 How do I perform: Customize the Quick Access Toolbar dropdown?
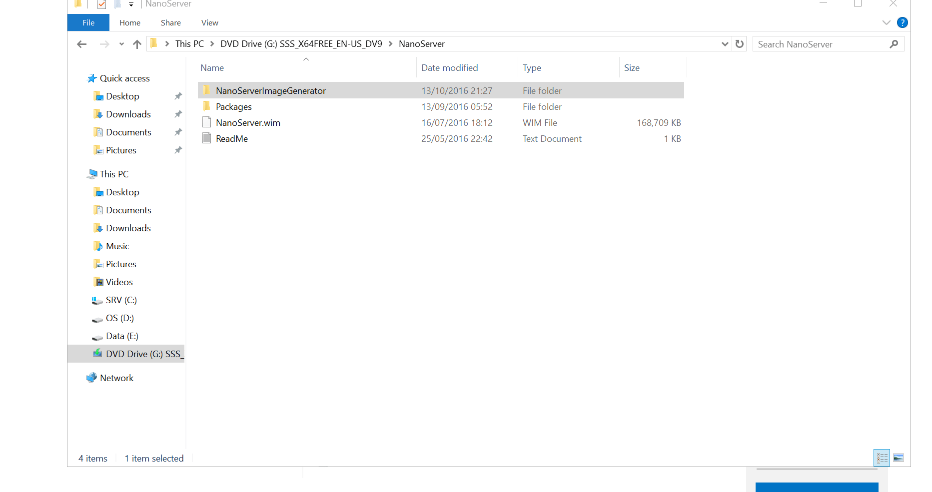pyautogui.click(x=131, y=4)
